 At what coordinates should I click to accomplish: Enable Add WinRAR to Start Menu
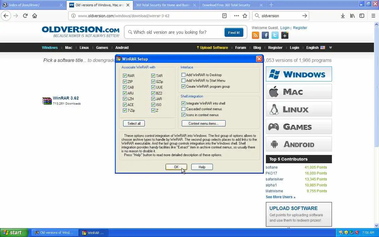point(183,81)
